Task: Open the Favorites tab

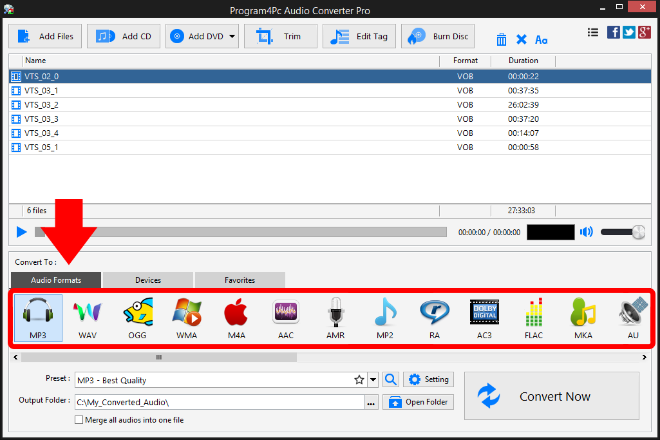Action: coord(240,280)
